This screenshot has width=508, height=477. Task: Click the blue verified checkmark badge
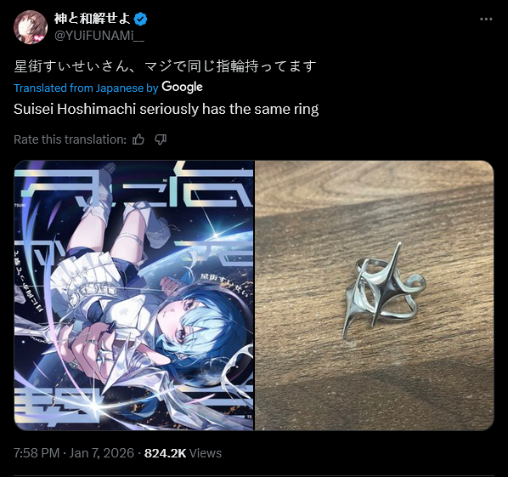[x=141, y=20]
